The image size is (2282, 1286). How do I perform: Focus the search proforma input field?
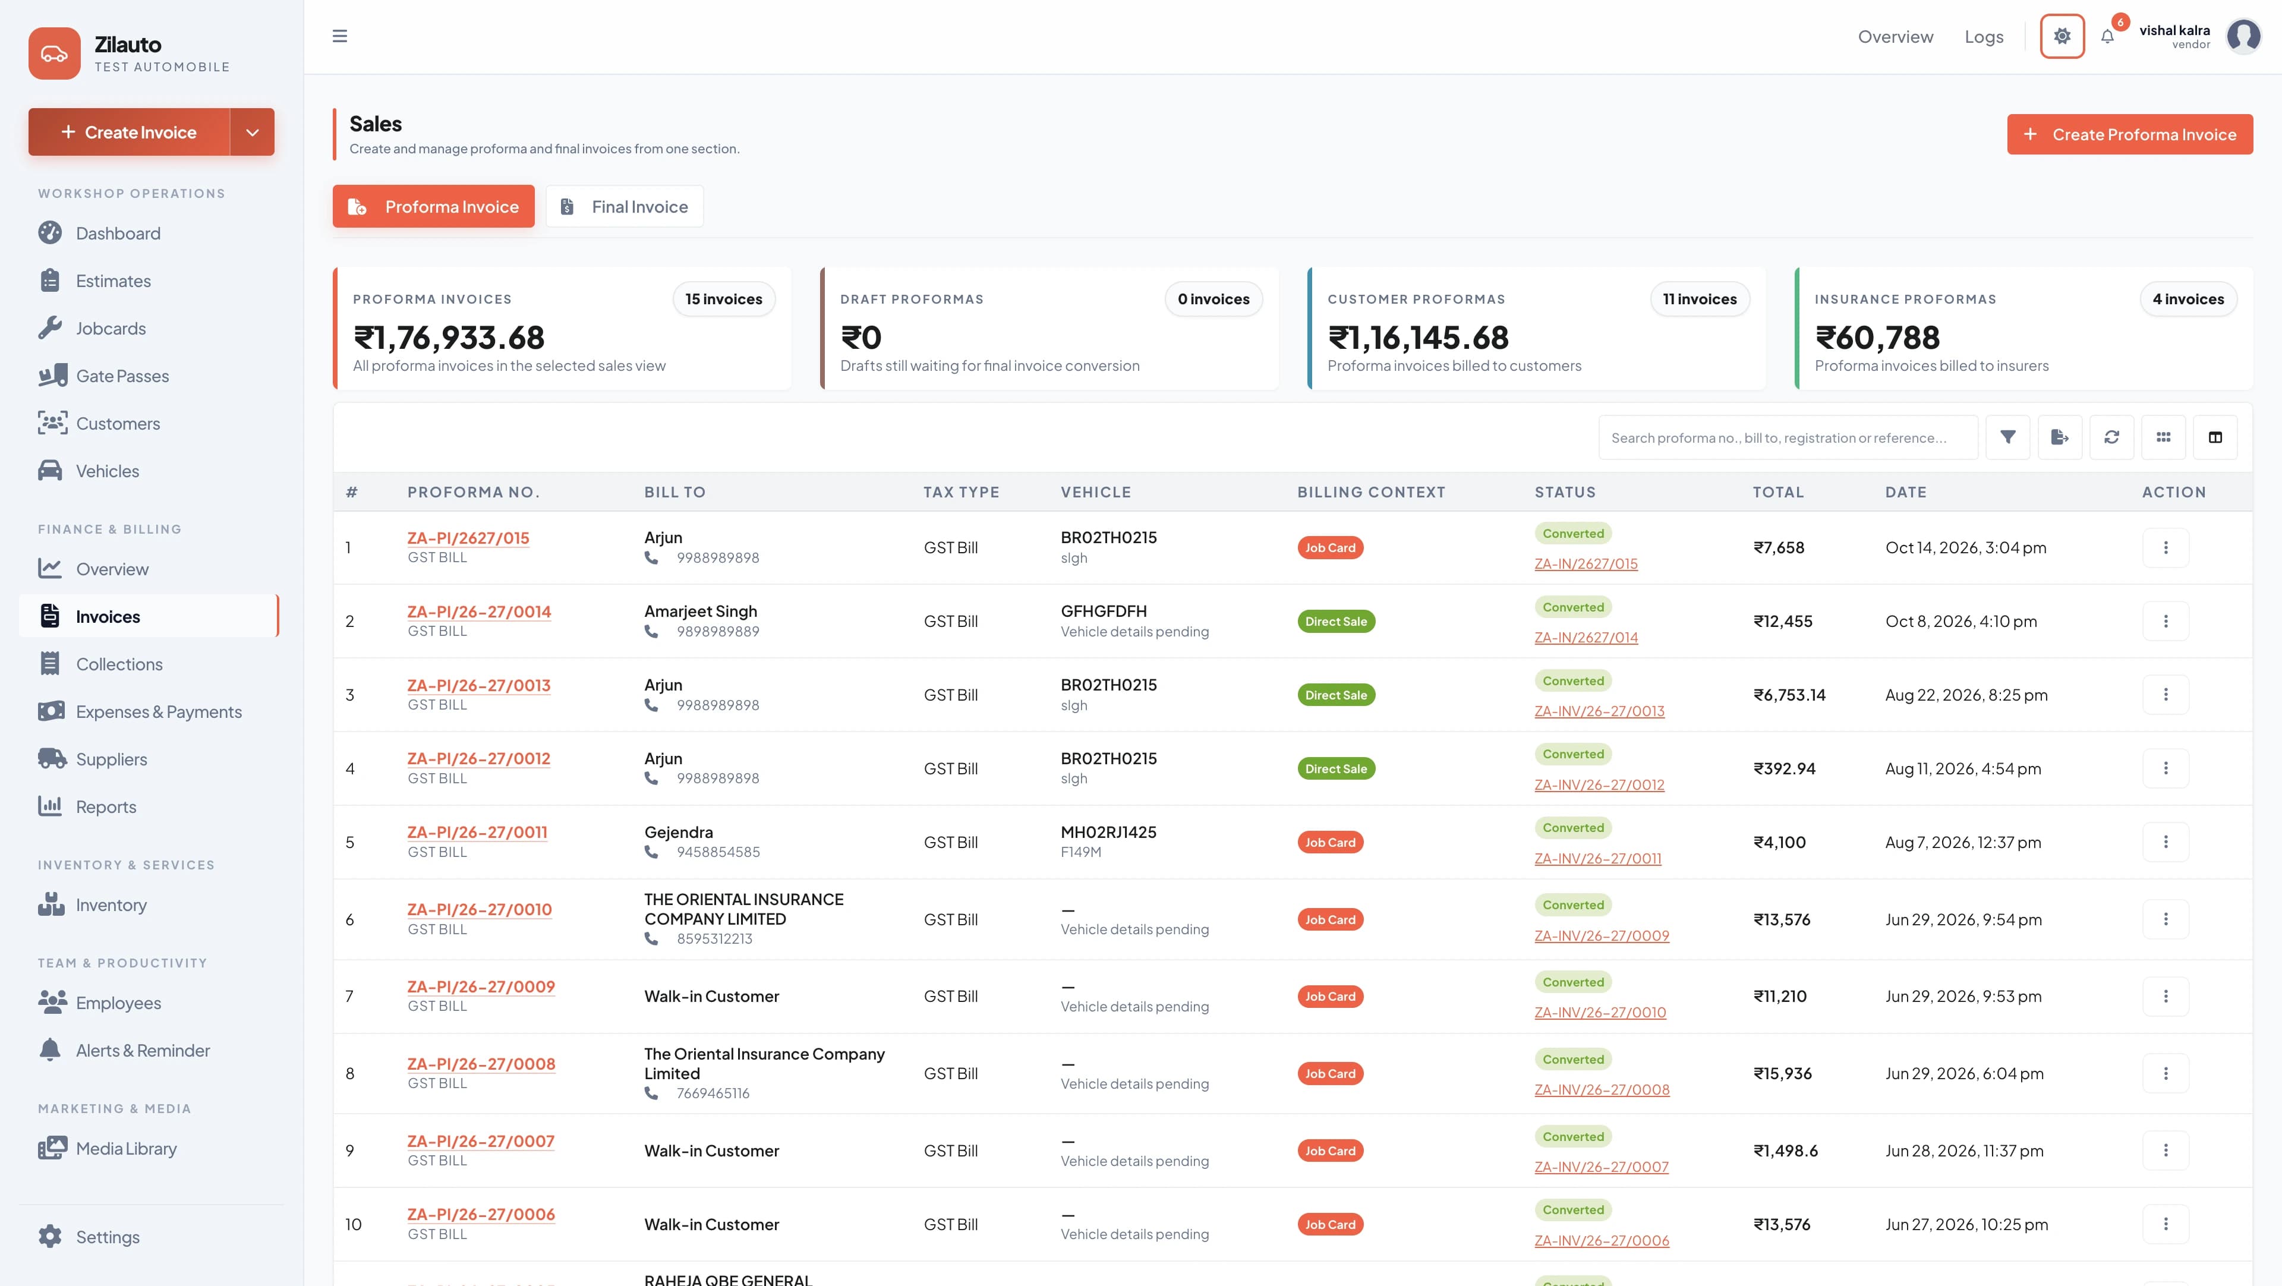[1788, 437]
